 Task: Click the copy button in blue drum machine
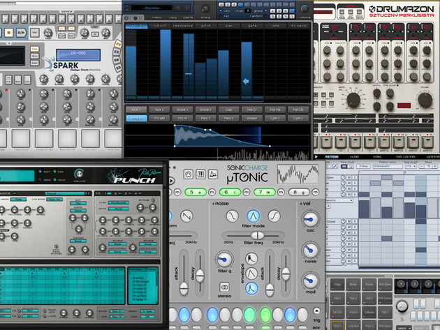173,17
